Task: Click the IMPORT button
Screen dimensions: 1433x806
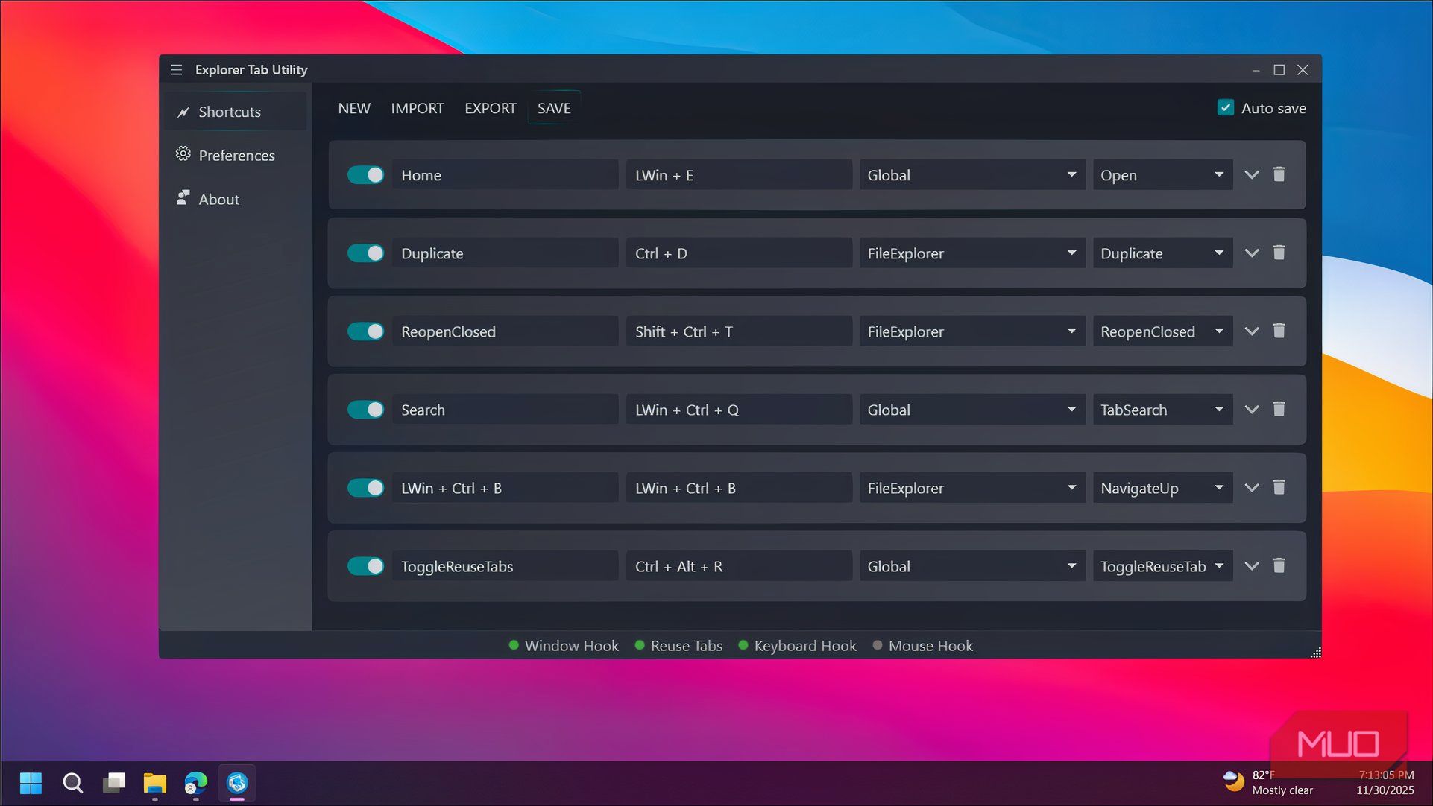Action: click(418, 108)
